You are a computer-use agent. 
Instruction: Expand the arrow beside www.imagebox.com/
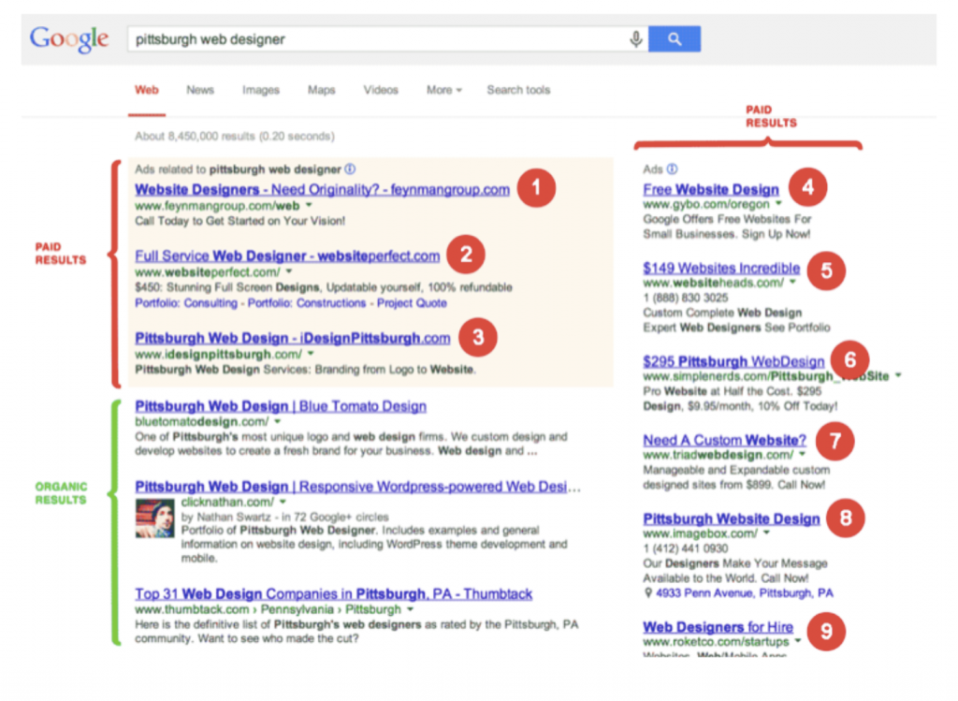tap(766, 533)
